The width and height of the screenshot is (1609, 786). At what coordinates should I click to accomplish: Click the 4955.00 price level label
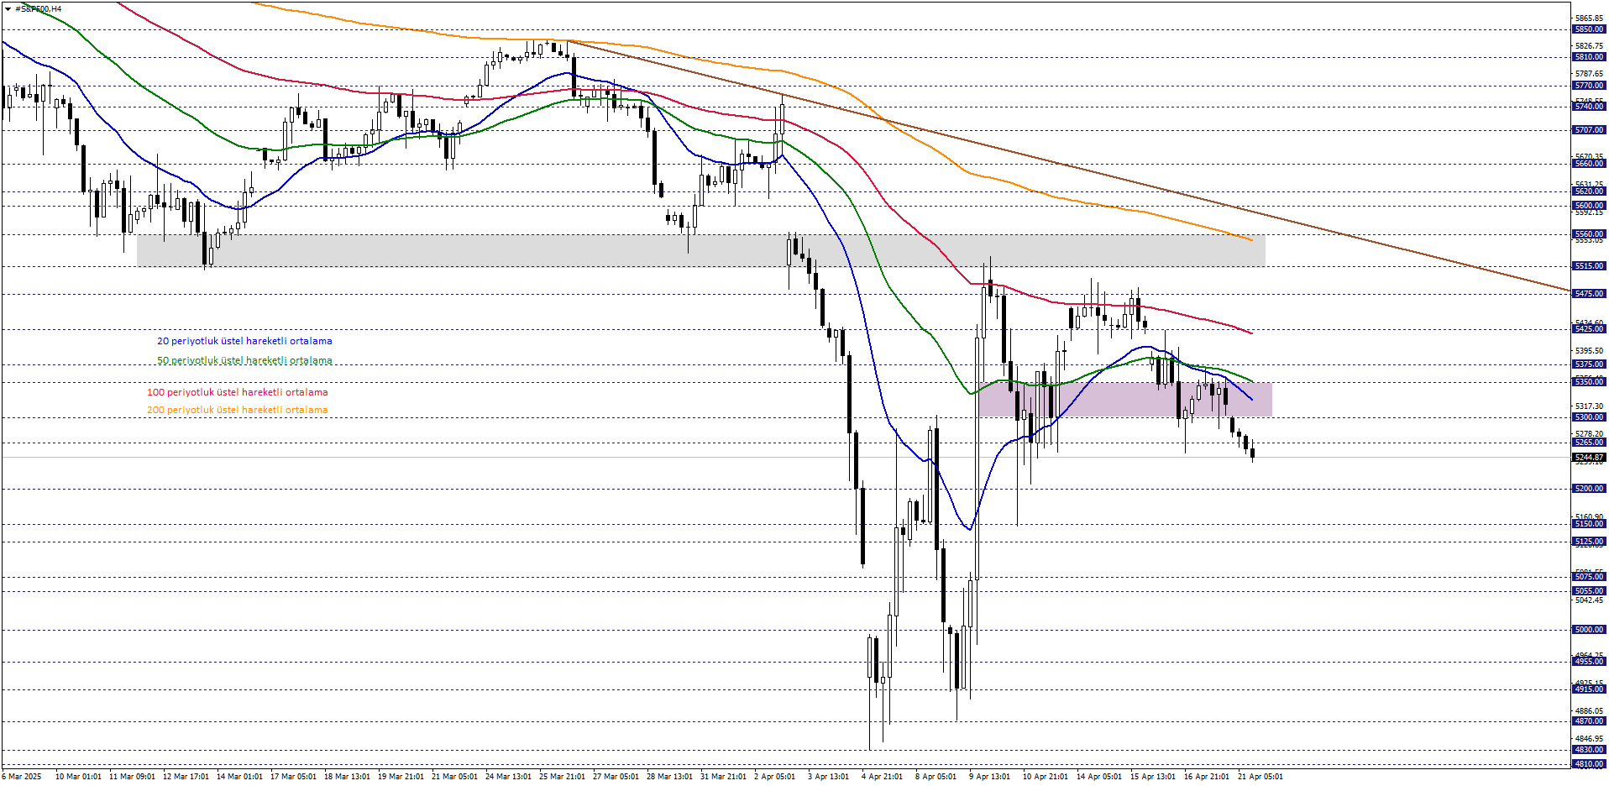pyautogui.click(x=1589, y=662)
